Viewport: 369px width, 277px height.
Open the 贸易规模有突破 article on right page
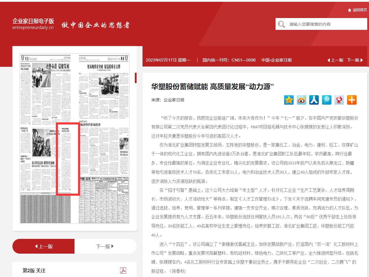click(103, 66)
